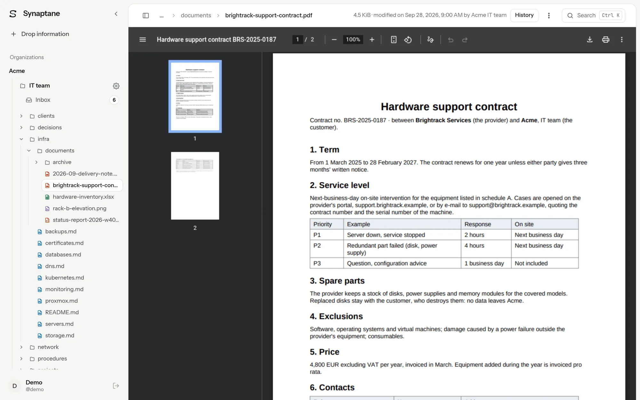Log out of Demo account
Image resolution: width=640 pixels, height=400 pixels.
pyautogui.click(x=116, y=386)
